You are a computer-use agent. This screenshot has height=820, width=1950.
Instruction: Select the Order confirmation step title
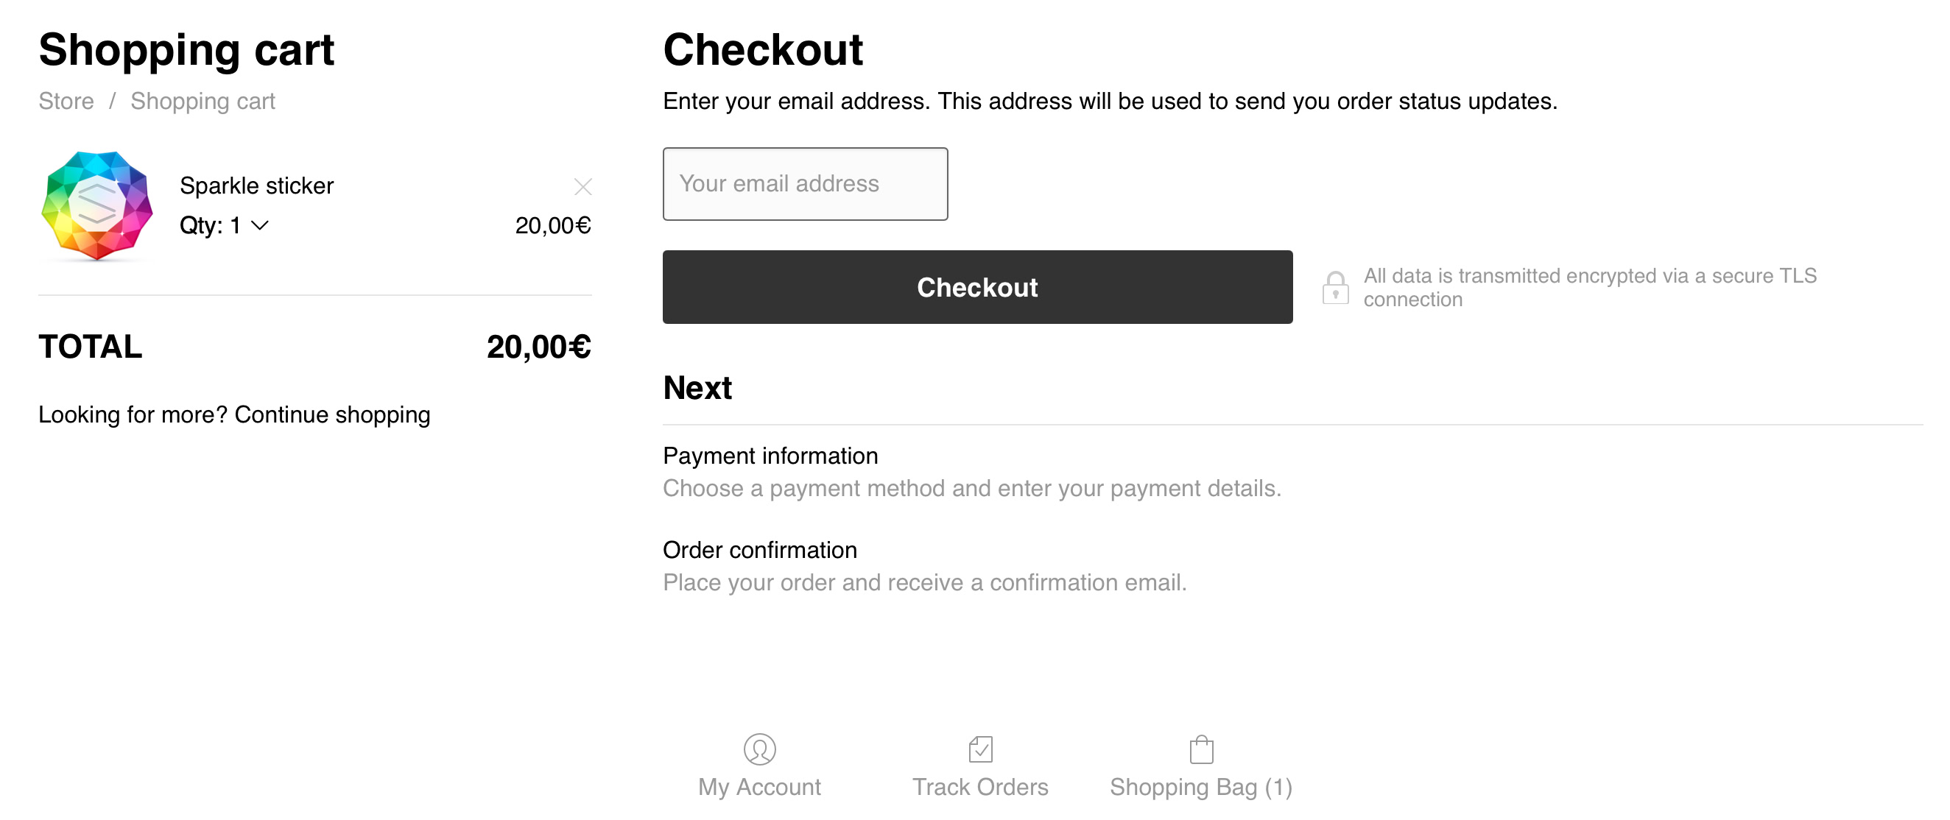(759, 550)
